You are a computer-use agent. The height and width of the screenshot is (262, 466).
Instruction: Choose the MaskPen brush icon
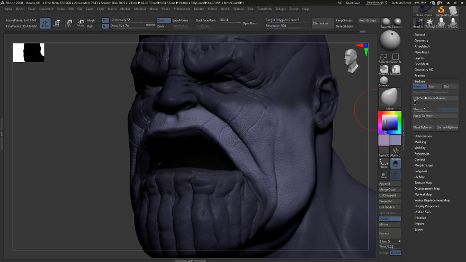[384, 70]
